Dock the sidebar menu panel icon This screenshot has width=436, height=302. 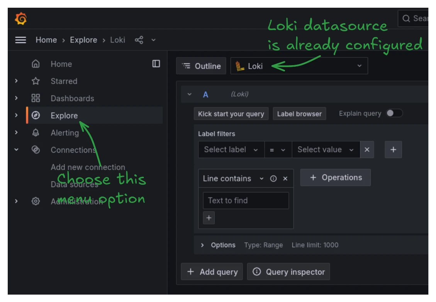[156, 64]
